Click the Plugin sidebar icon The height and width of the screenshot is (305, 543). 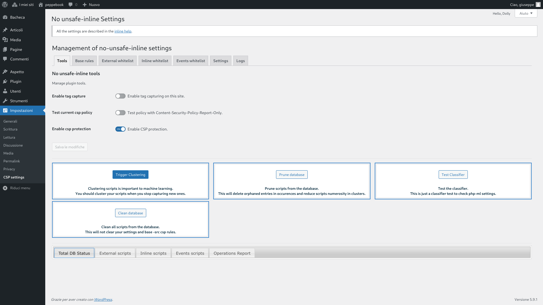coord(5,81)
